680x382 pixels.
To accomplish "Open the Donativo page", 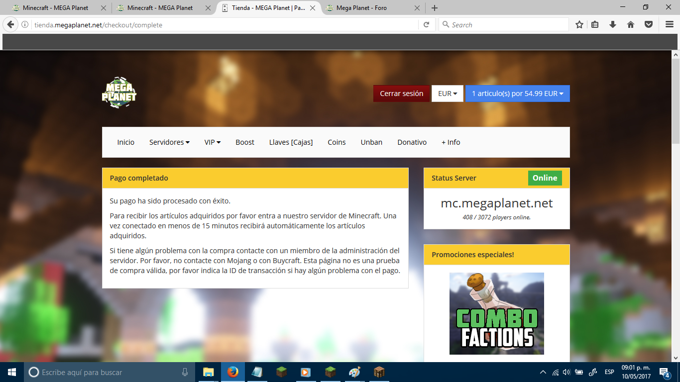I will pos(412,142).
